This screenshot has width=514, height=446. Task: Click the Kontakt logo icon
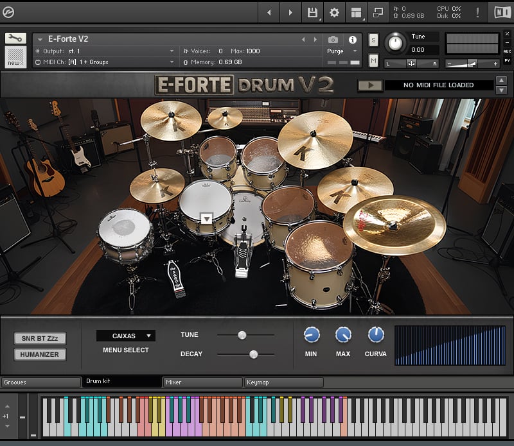click(8, 12)
